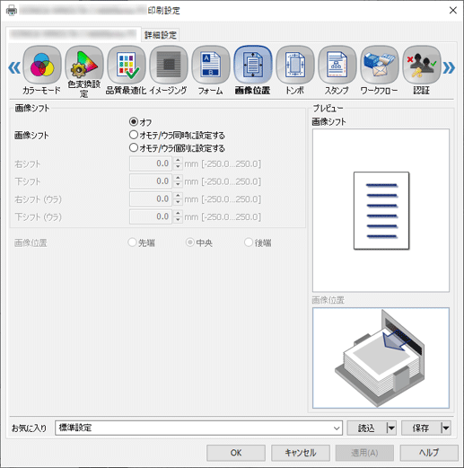Open the 色変換設定 icon
The image size is (464, 468).
[x=84, y=65]
